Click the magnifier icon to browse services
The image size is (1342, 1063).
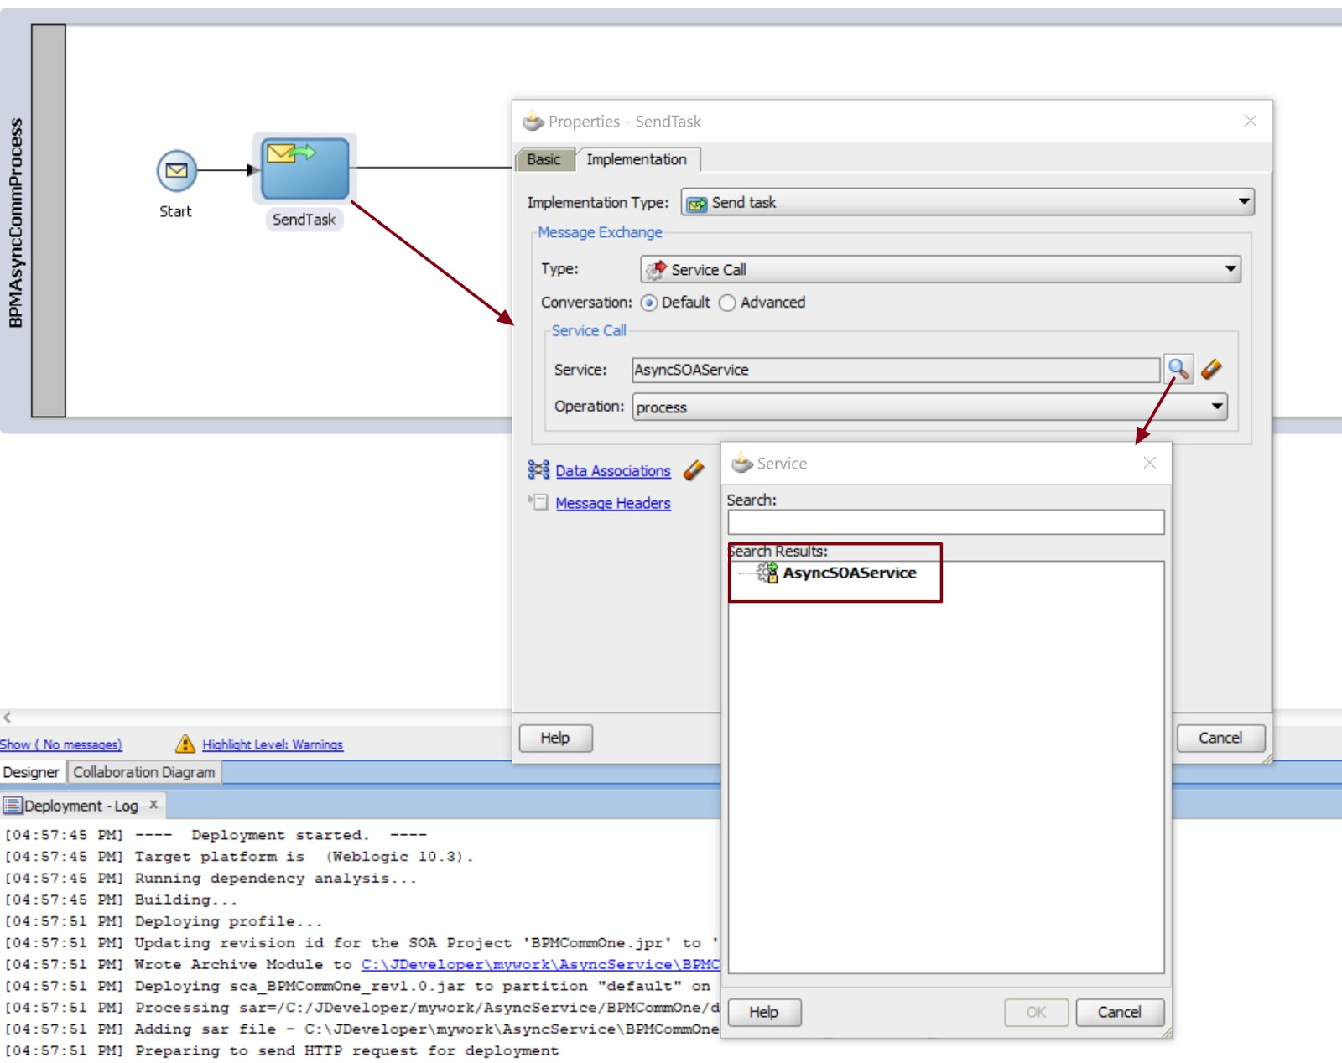[1180, 370]
